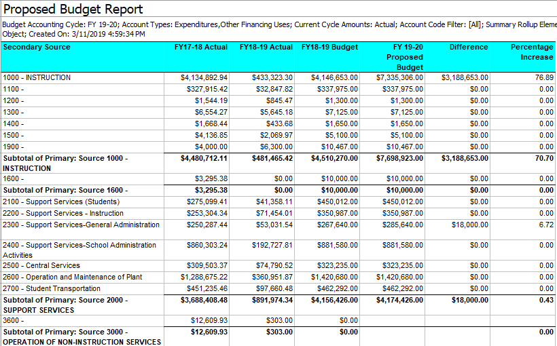The height and width of the screenshot is (346, 557).
Task: Select the 1400 - row label
Action: click(x=13, y=124)
